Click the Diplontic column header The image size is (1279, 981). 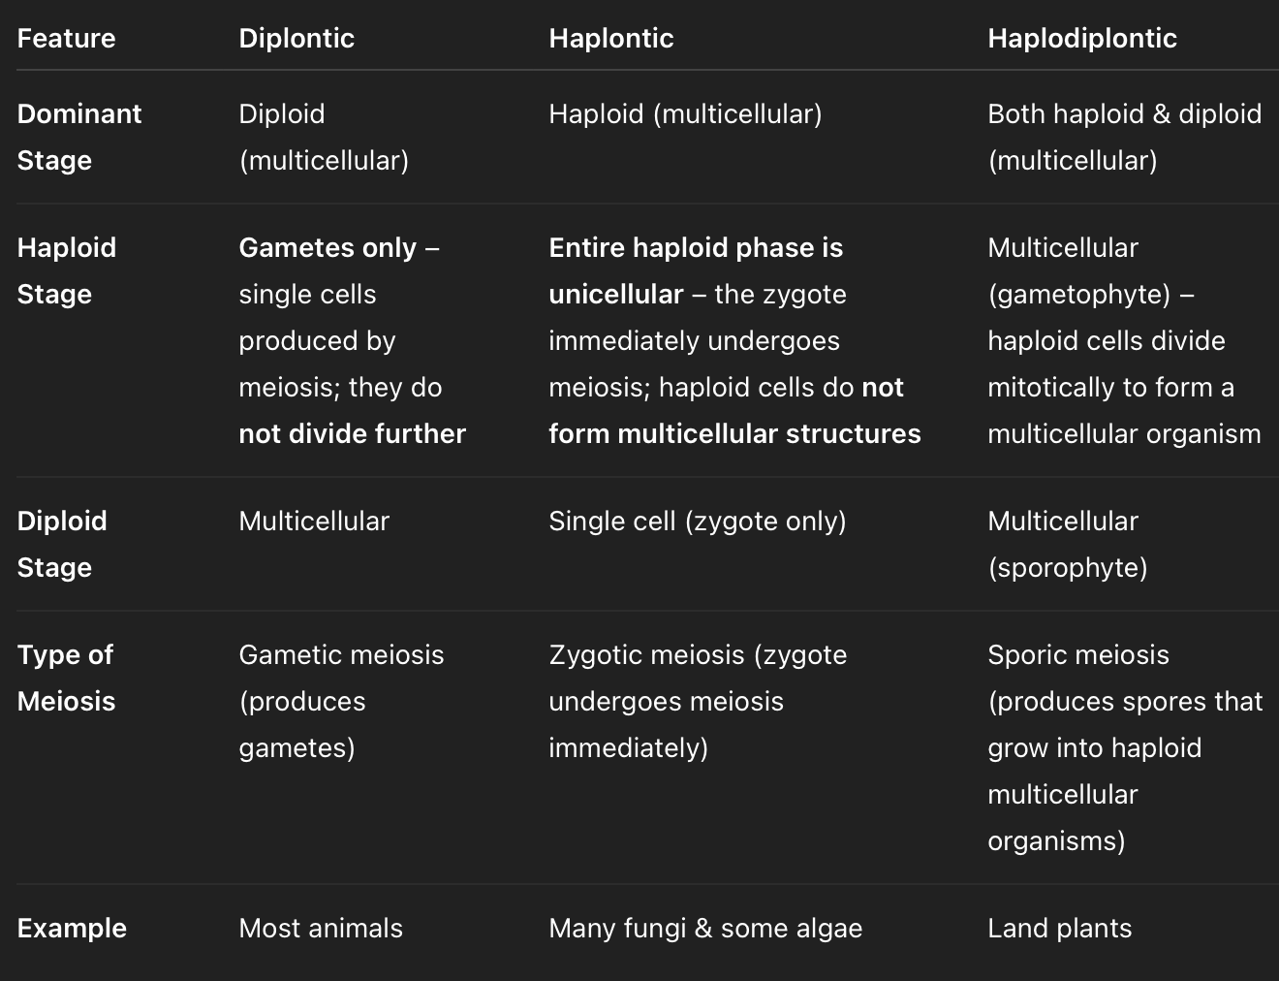tap(296, 39)
